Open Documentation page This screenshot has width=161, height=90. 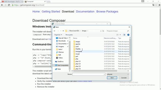pyautogui.click(x=85, y=11)
